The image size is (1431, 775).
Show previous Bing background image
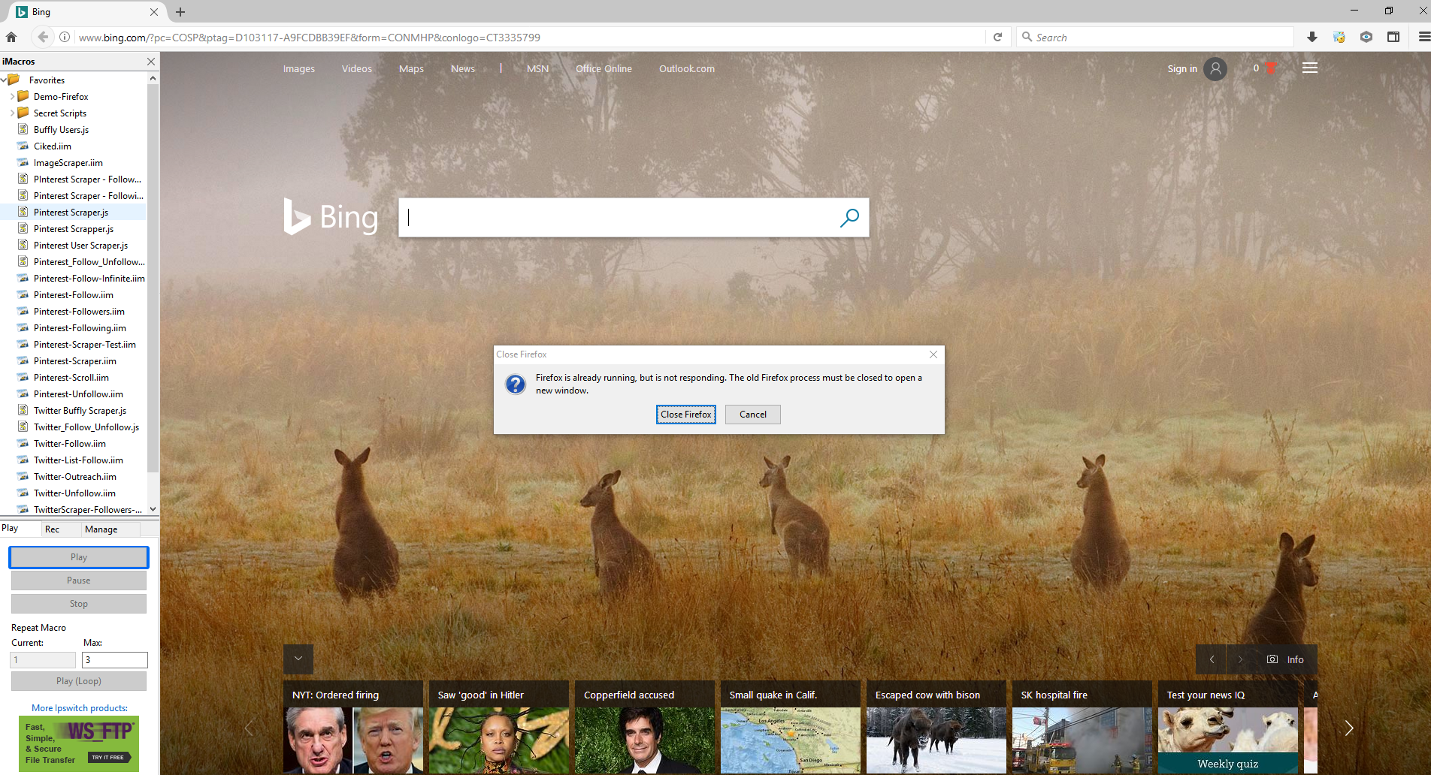[x=1212, y=659]
